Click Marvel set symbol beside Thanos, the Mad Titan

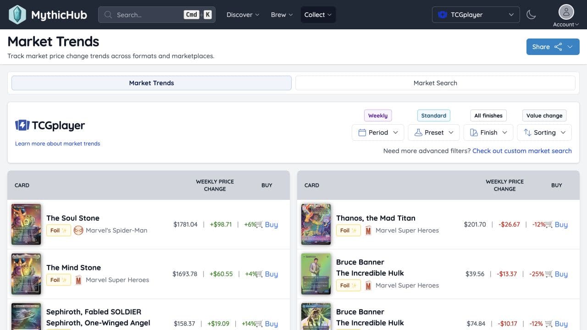[368, 230]
